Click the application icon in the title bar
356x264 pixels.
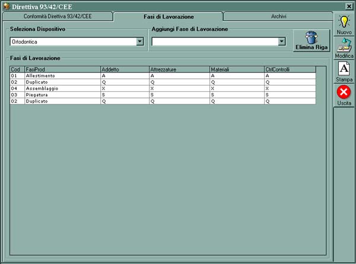click(7, 7)
